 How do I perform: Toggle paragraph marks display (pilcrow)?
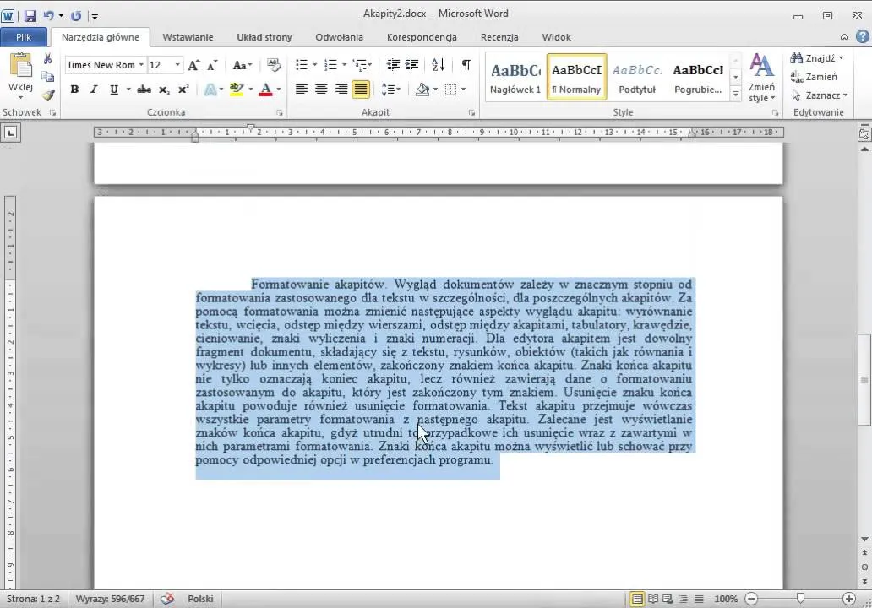[x=466, y=65]
